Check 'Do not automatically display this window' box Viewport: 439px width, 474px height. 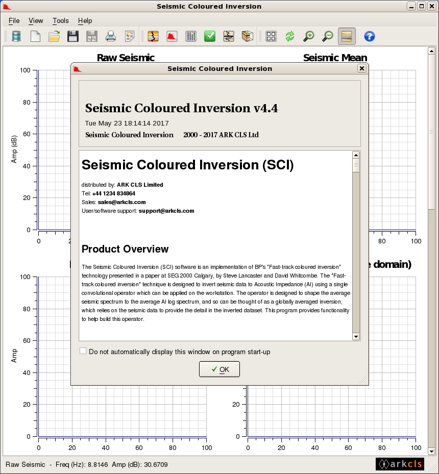pos(83,351)
